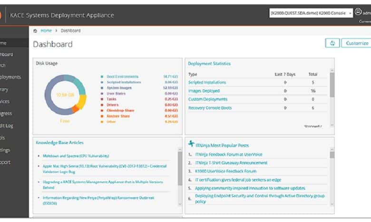Open the Knowledge Base Articles heading link
Screen dimensions: 371x222
[x=59, y=142]
